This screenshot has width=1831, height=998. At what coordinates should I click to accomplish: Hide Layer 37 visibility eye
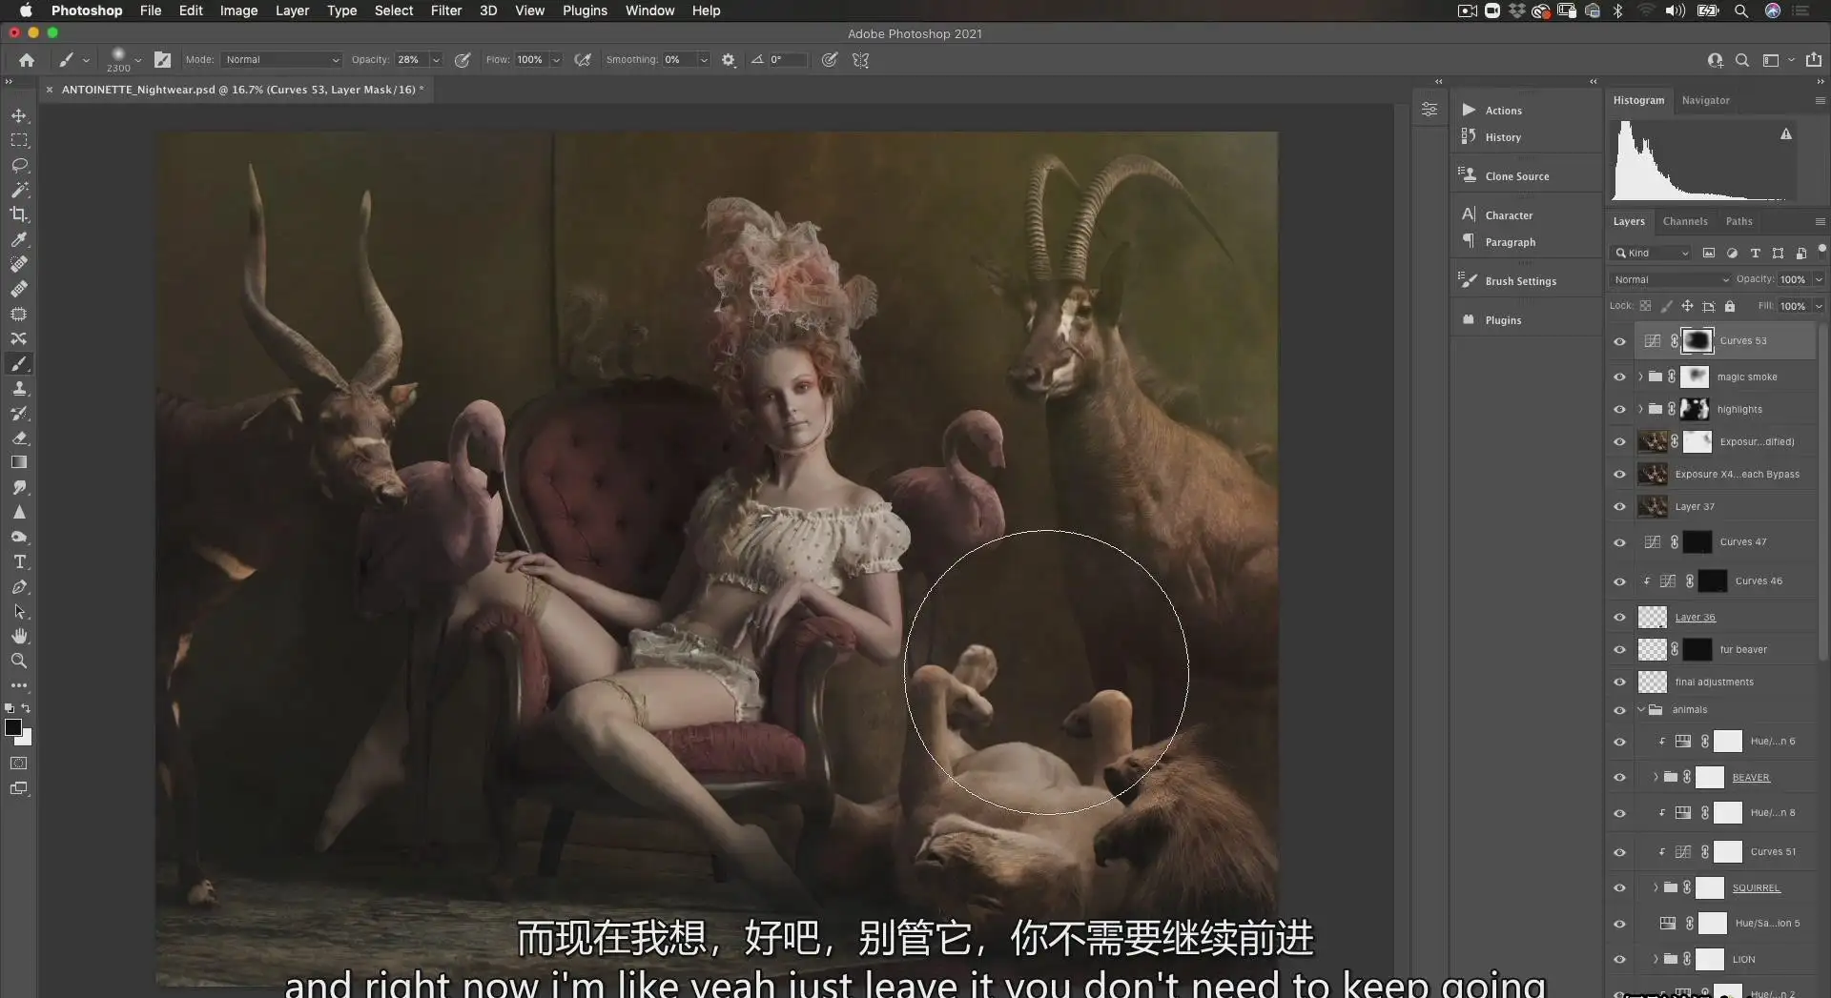click(1619, 507)
